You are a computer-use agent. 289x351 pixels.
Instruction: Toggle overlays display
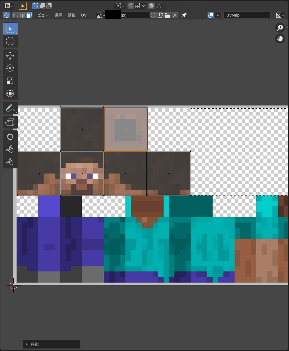tap(211, 15)
